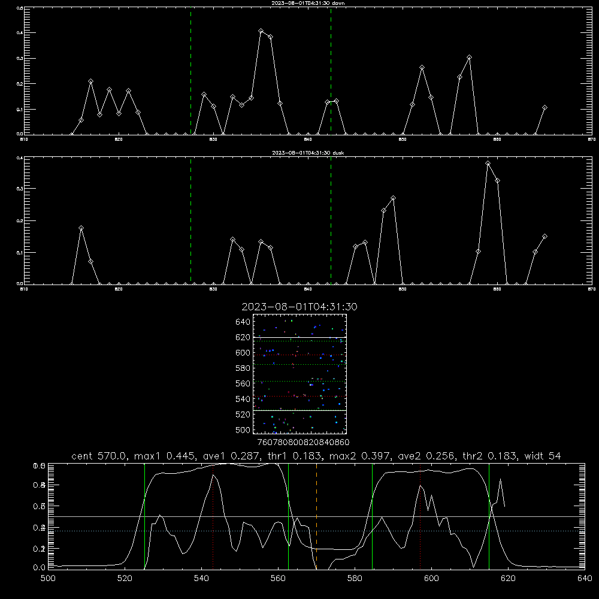The height and width of the screenshot is (599, 599).
Task: Click the '0.4' y-axis label of dawn plot
Action: (x=20, y=33)
